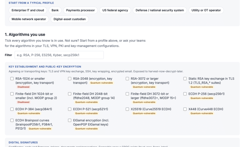Click the 'Start from a typical profile' label
Viewport: 245px width, 147px height.
pos(31,3)
